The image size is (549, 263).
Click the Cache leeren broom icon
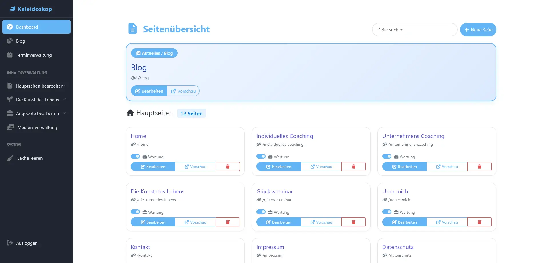pyautogui.click(x=10, y=158)
